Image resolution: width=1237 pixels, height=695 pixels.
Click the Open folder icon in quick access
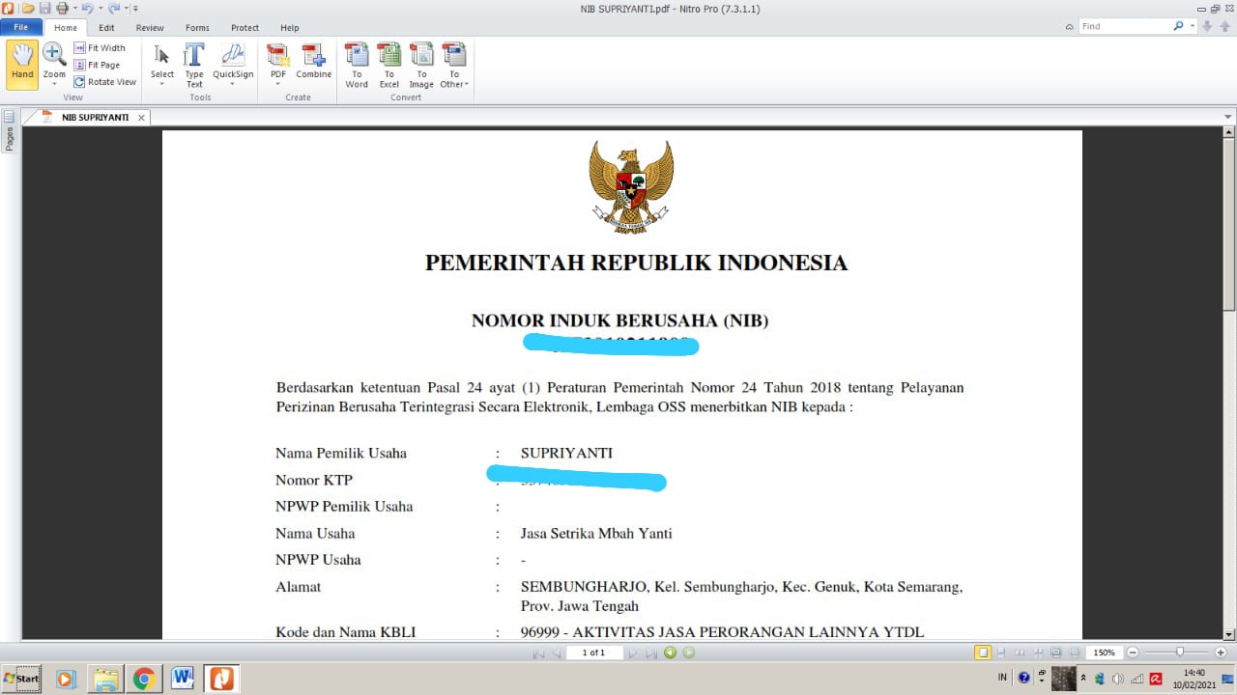click(28, 8)
